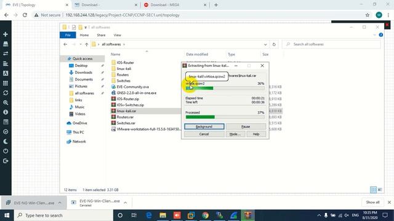Expand options for canceled EVE-NG download
394x221 pixels.
(x=125, y=203)
